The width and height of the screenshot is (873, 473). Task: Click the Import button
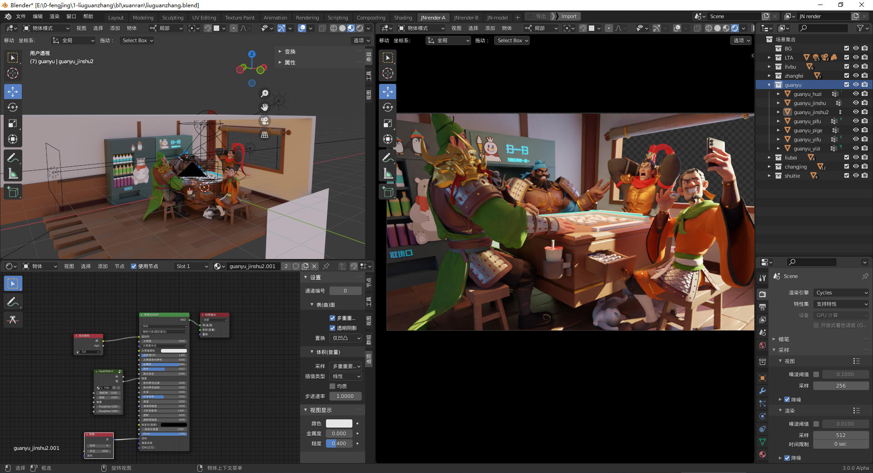569,16
